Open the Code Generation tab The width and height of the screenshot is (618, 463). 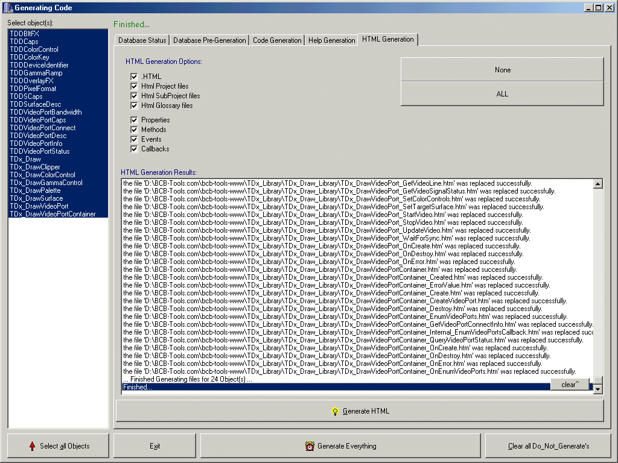(277, 40)
